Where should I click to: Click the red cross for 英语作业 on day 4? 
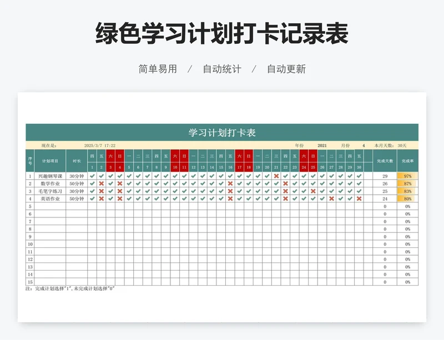pos(120,199)
